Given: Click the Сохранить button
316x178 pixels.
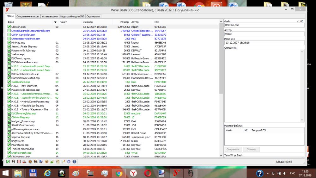Looking at the screenshot, I should (x=233, y=149).
